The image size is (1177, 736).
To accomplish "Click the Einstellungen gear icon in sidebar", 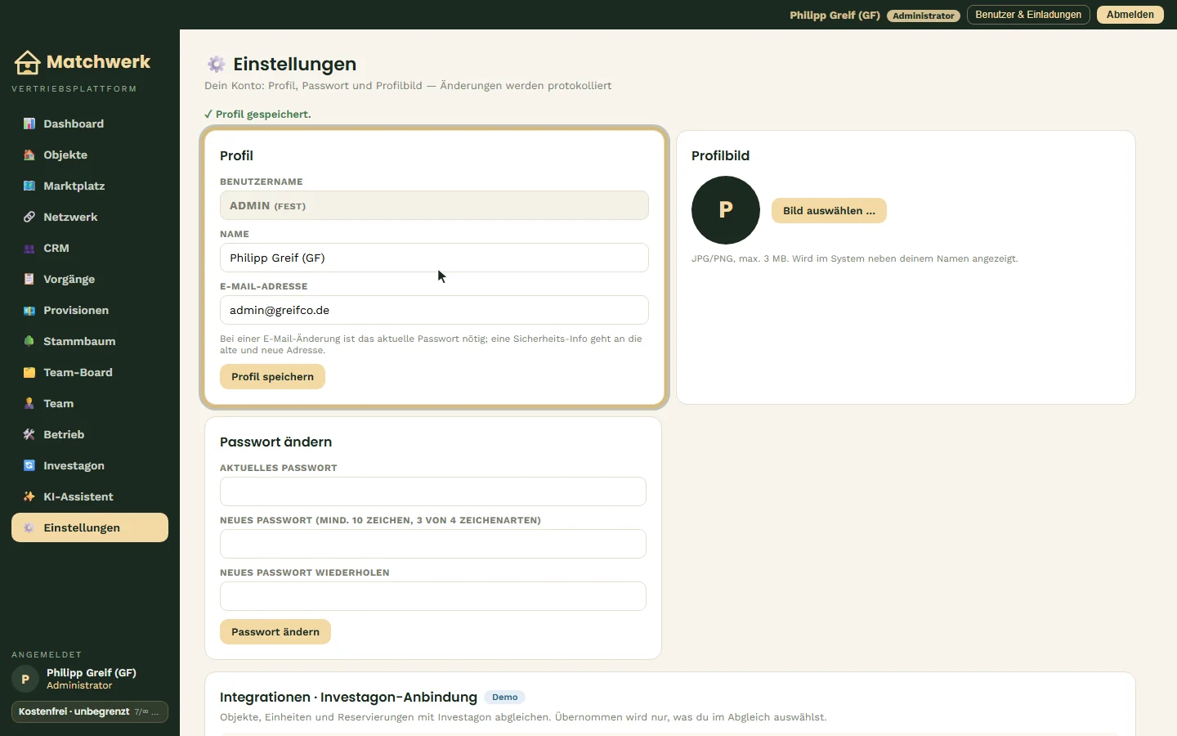I will (29, 527).
